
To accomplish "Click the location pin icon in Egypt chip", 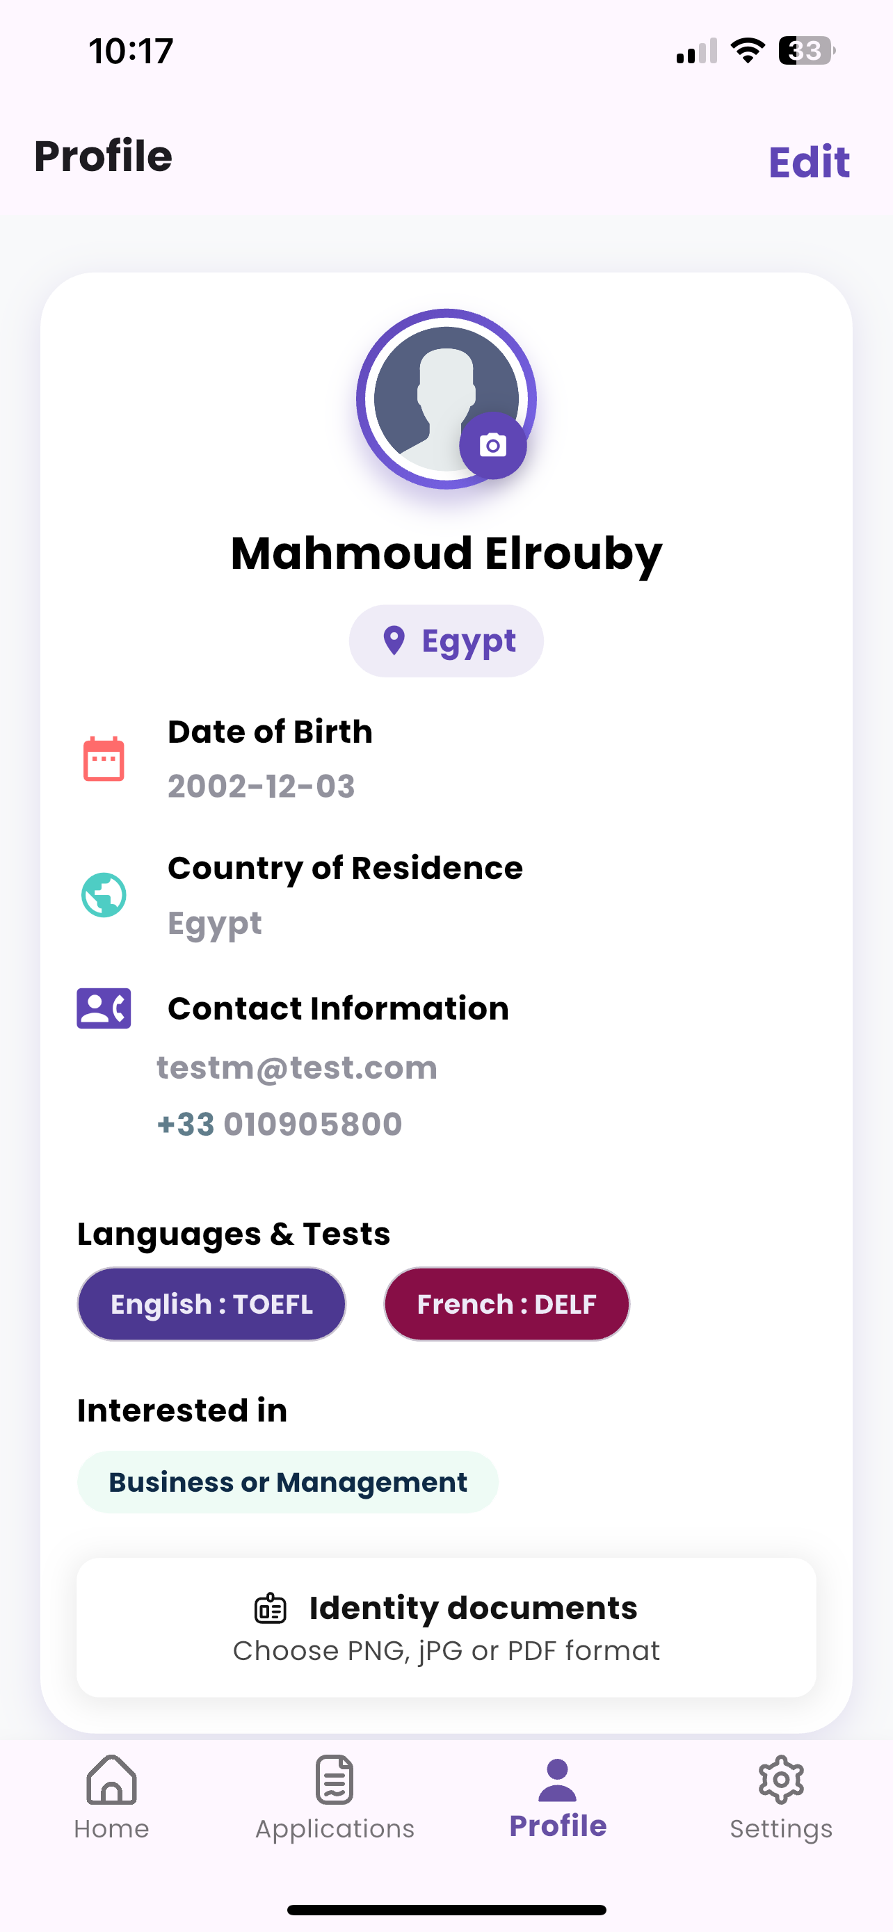I will click(394, 641).
